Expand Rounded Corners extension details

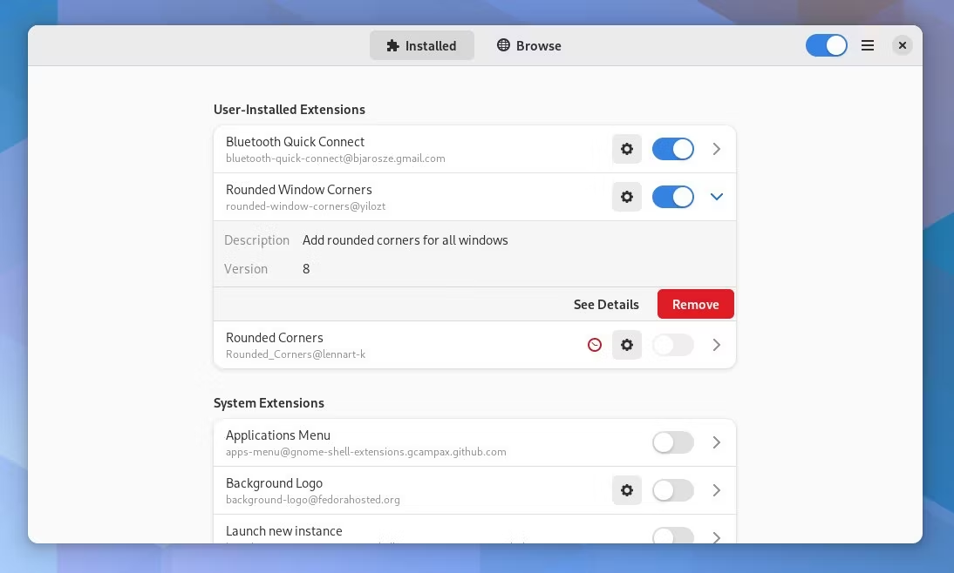(x=717, y=345)
